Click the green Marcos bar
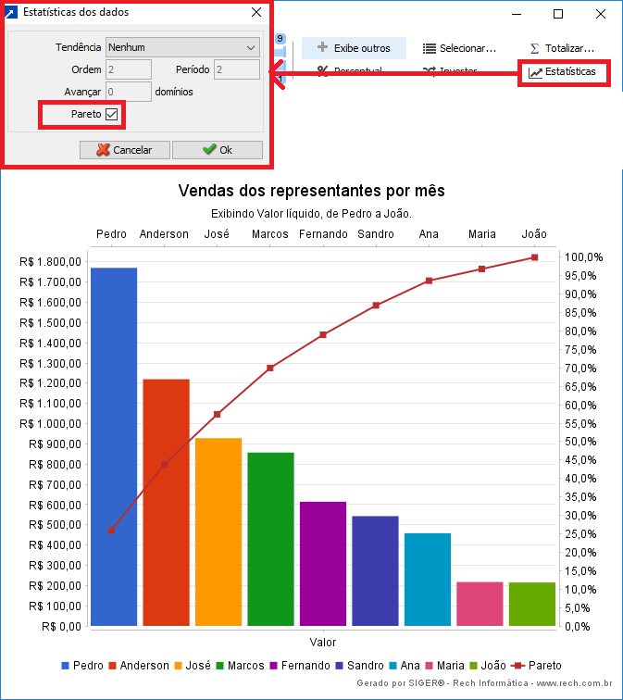The width and height of the screenshot is (623, 700). [x=270, y=539]
